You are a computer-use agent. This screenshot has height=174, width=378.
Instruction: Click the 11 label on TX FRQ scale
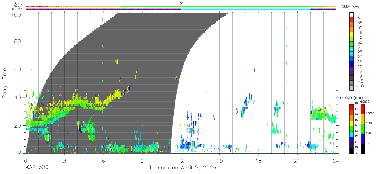click(356, 141)
